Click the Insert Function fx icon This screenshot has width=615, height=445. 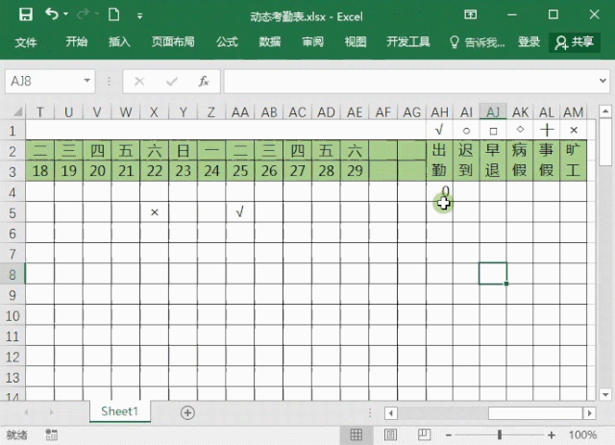coord(204,82)
